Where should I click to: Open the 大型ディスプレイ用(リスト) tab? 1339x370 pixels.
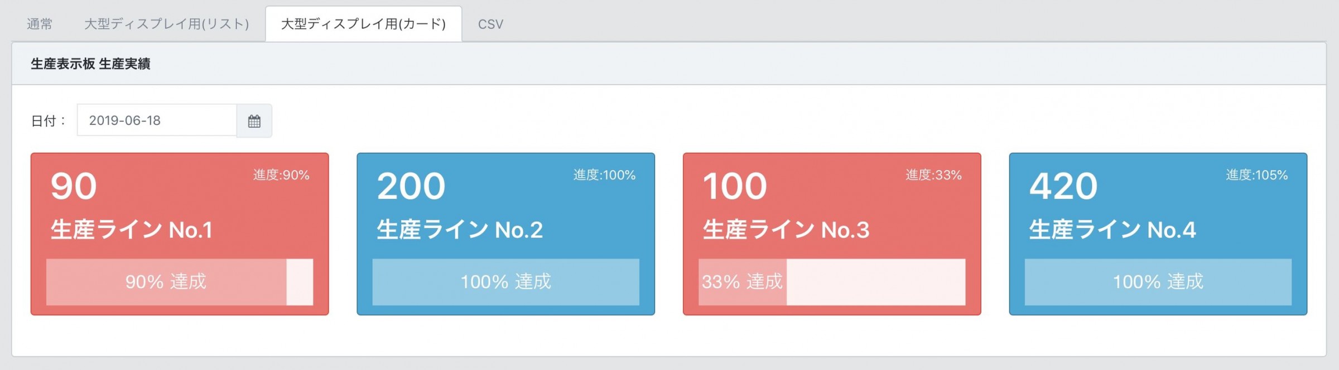point(166,24)
